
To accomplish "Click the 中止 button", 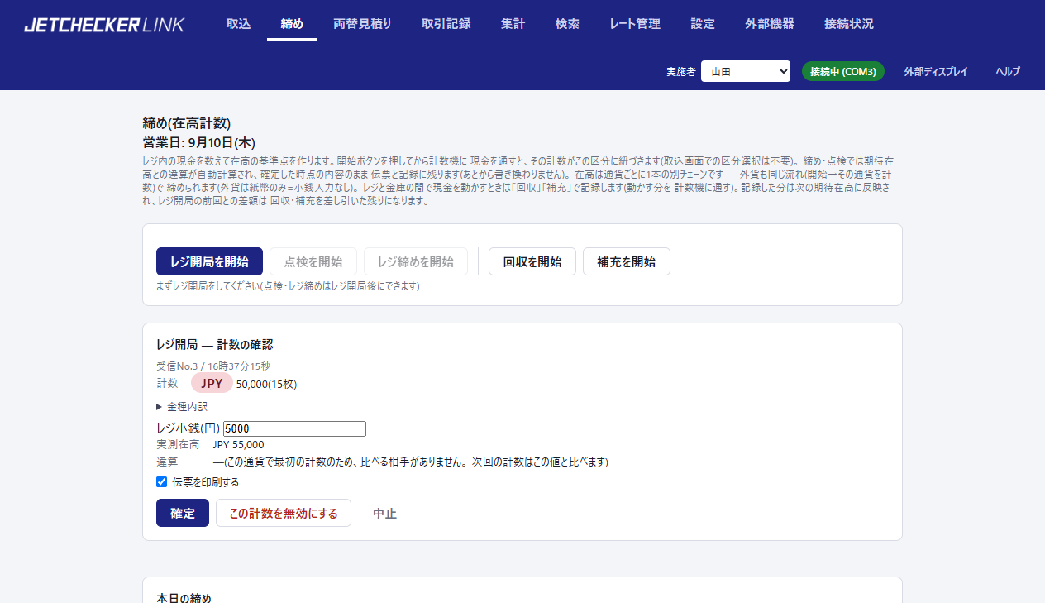I will tap(384, 513).
